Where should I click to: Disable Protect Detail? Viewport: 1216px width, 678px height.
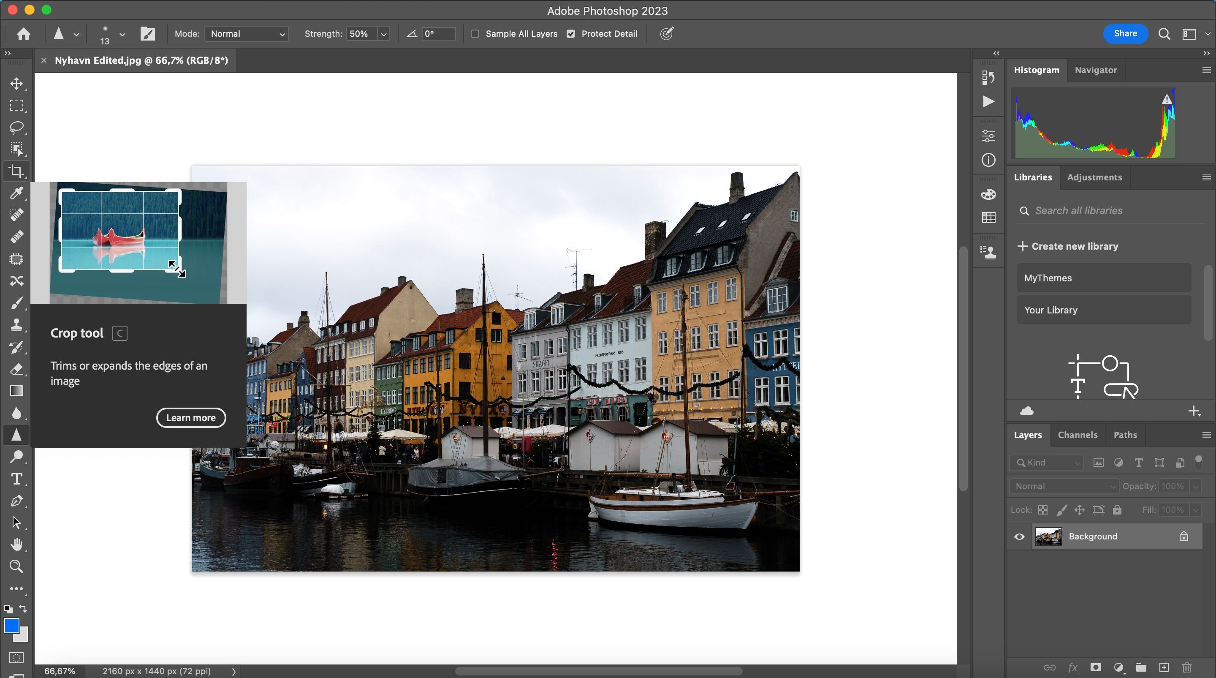pyautogui.click(x=571, y=33)
